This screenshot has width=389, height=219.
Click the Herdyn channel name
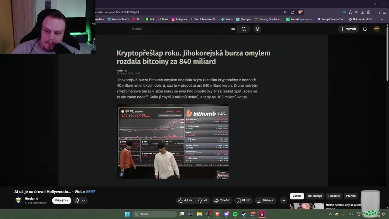point(30,199)
